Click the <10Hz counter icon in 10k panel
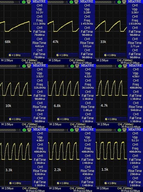Screen dimensions: 143x192 pyautogui.click(x=10, y=119)
